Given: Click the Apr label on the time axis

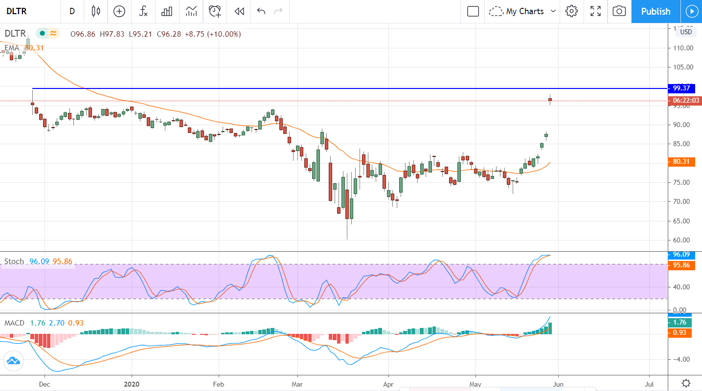Looking at the screenshot, I should coord(388,384).
